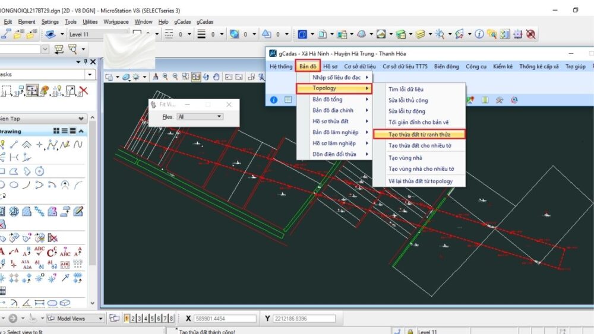594x334 pixels.
Task: Click the Rotate View icon
Action: [x=206, y=77]
